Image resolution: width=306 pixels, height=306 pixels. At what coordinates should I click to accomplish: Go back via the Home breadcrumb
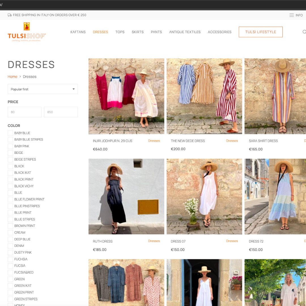pyautogui.click(x=12, y=77)
